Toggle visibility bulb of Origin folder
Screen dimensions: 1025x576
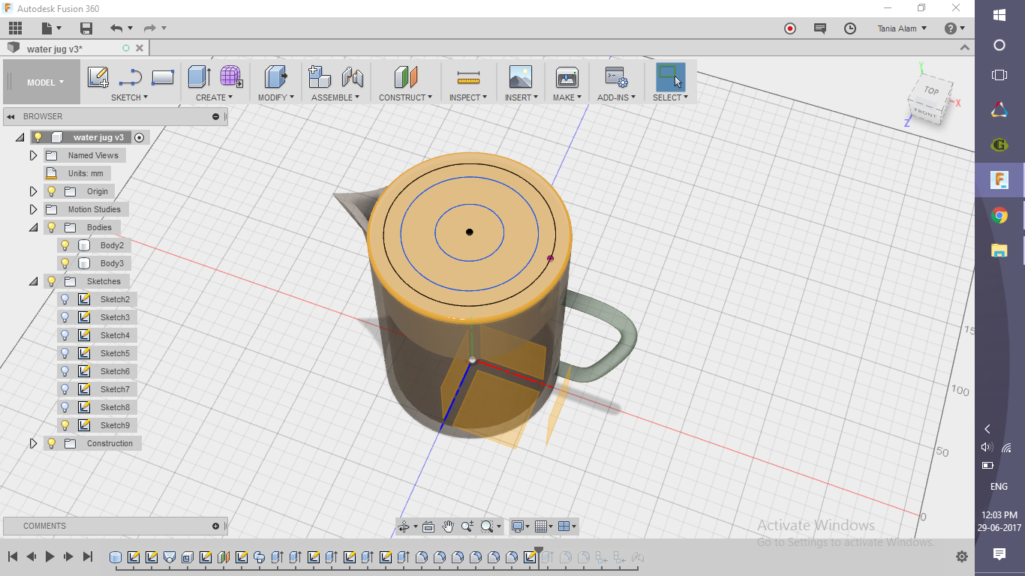(x=52, y=191)
